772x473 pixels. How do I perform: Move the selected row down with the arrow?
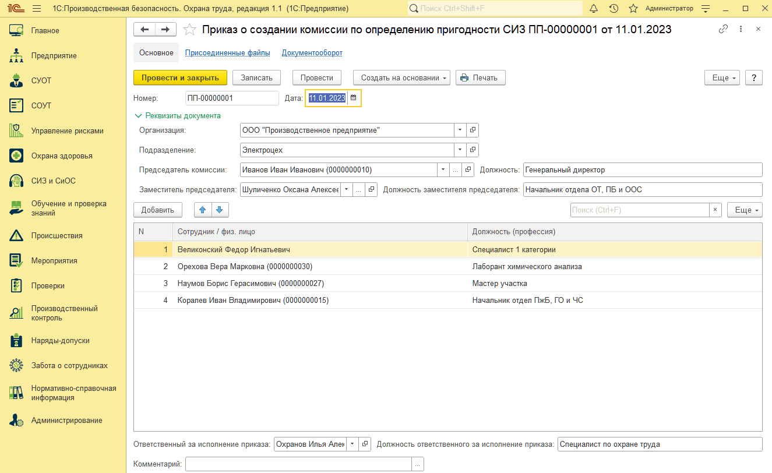click(x=220, y=210)
